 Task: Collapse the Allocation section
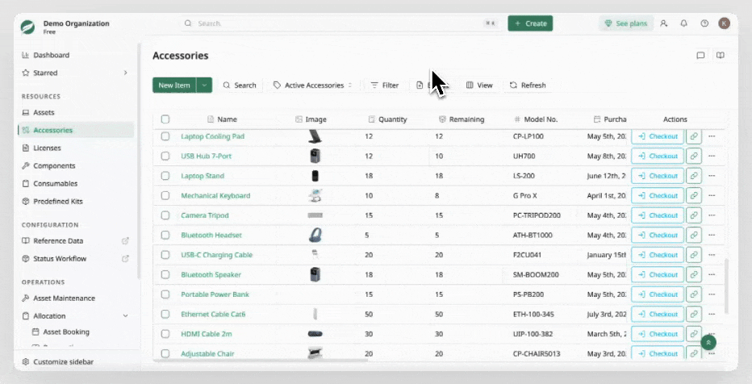coord(125,315)
